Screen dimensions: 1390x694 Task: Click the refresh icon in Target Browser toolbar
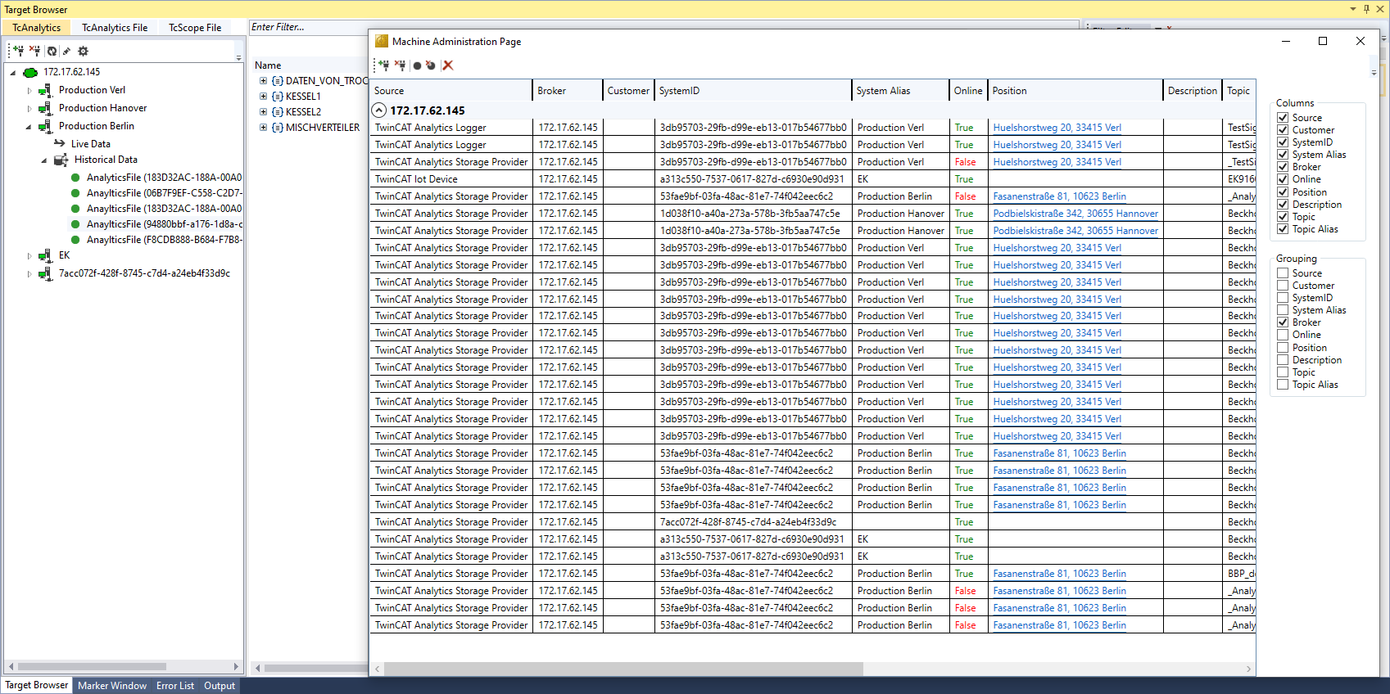coord(52,51)
